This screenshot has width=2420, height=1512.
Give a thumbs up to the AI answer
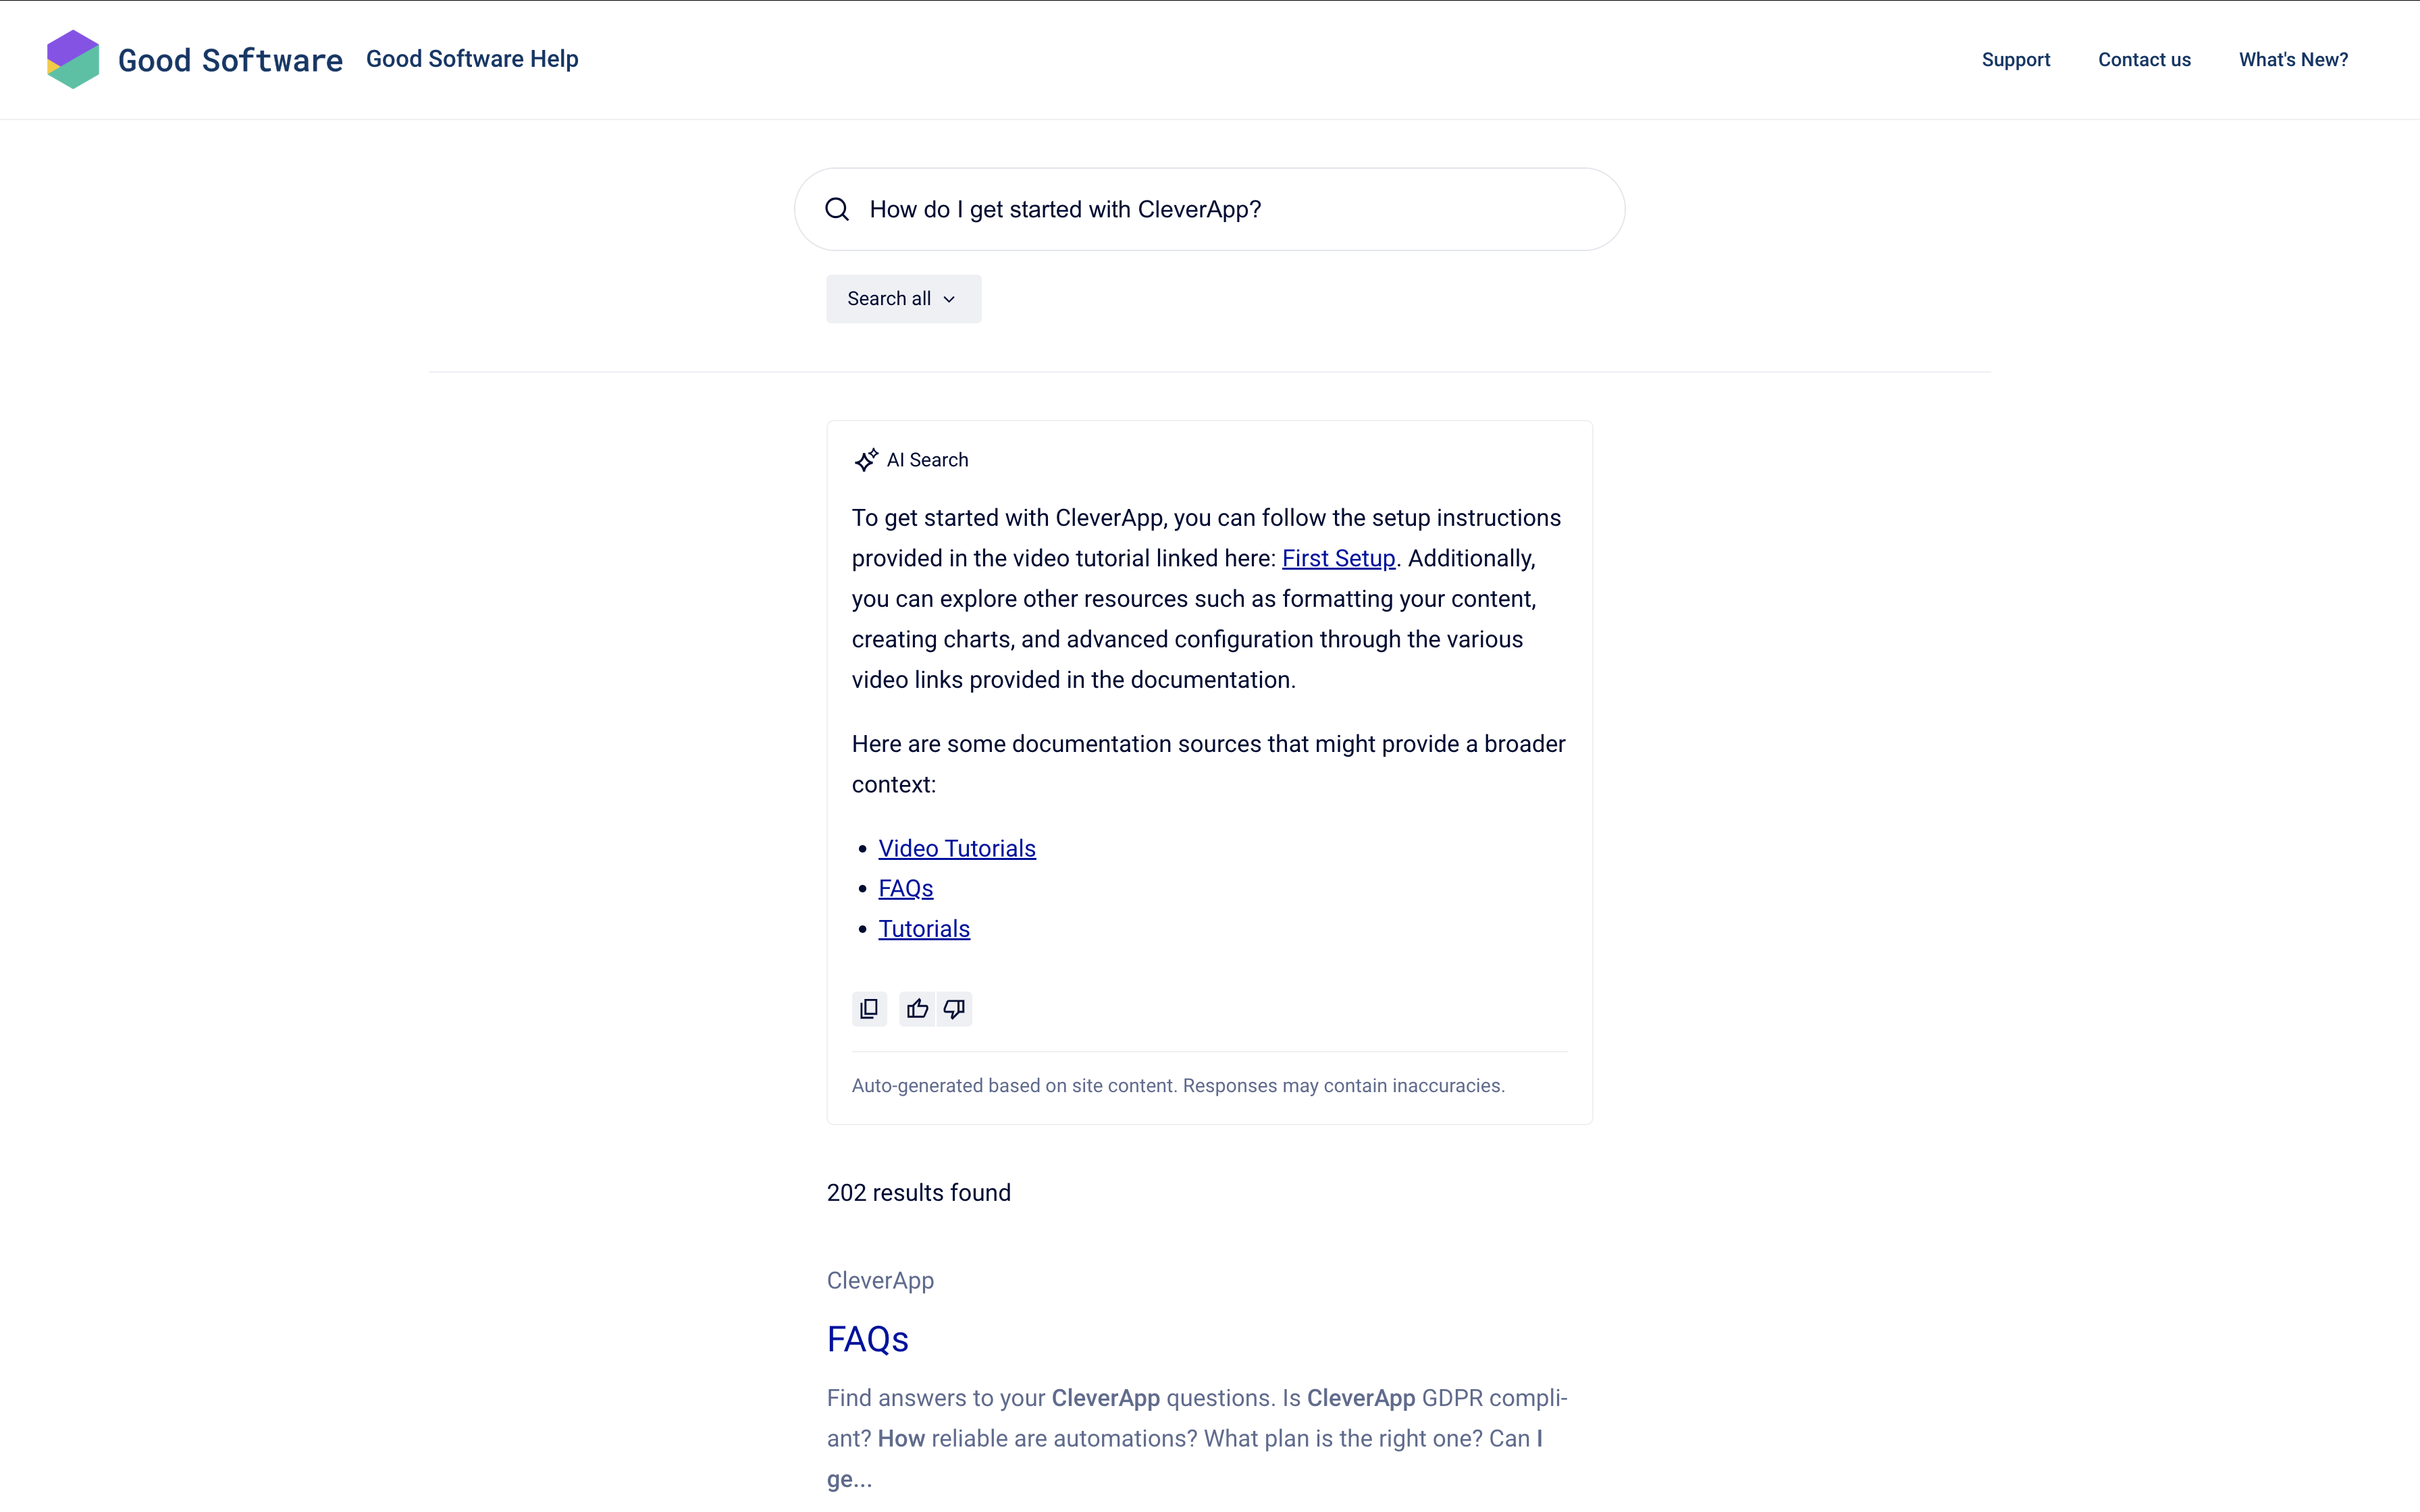click(916, 1008)
